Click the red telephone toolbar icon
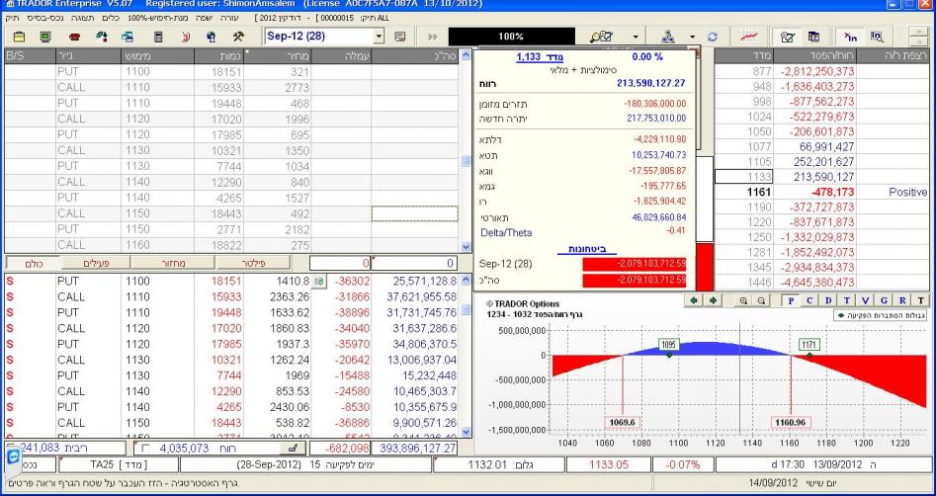Viewport: 936px width, 496px height. [73, 36]
